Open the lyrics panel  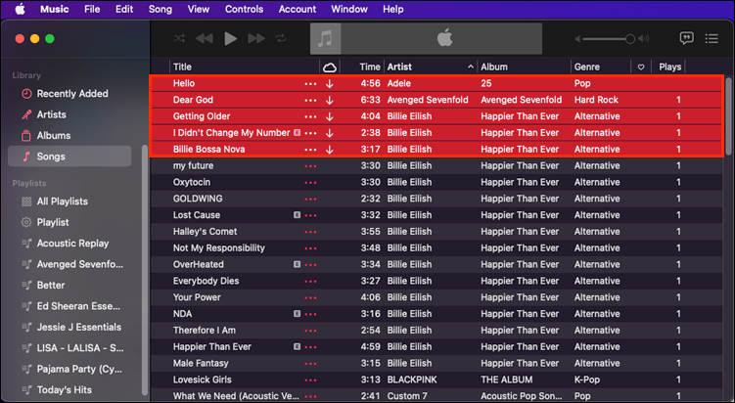(686, 38)
